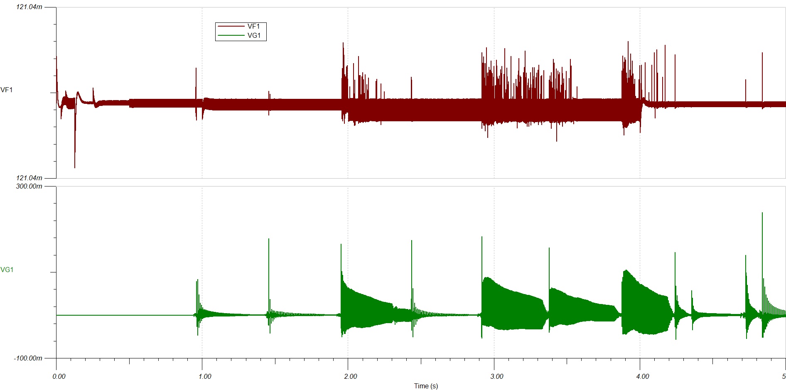The image size is (786, 390).
Task: Click the flat green VG1 baseline before 1.00 s
Action: [x=125, y=315]
